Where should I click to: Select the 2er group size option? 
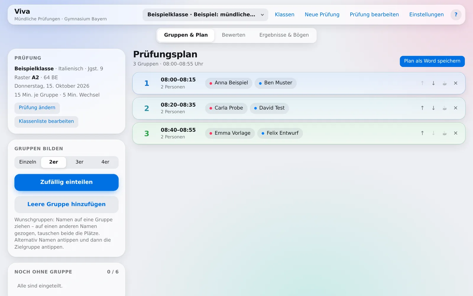coord(54,162)
